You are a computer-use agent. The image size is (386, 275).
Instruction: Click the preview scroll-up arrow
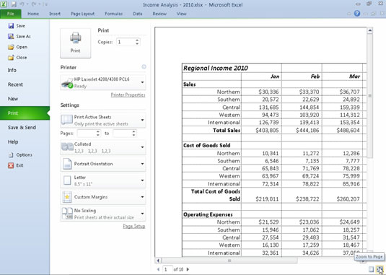coord(369,30)
